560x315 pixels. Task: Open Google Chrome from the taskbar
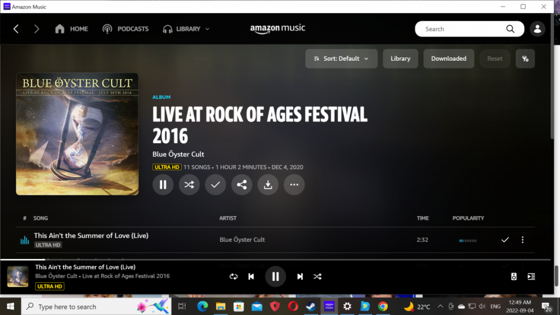tap(383, 306)
